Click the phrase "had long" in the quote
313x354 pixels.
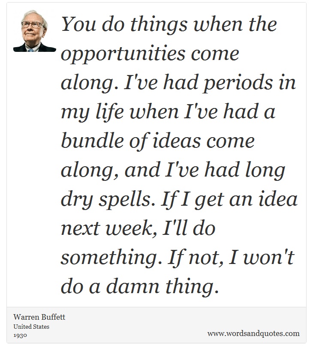pos(244,171)
